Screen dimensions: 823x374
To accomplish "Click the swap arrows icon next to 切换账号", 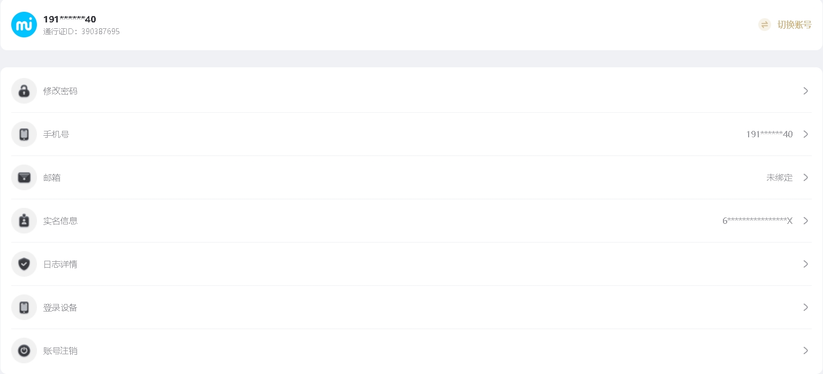I will [765, 25].
